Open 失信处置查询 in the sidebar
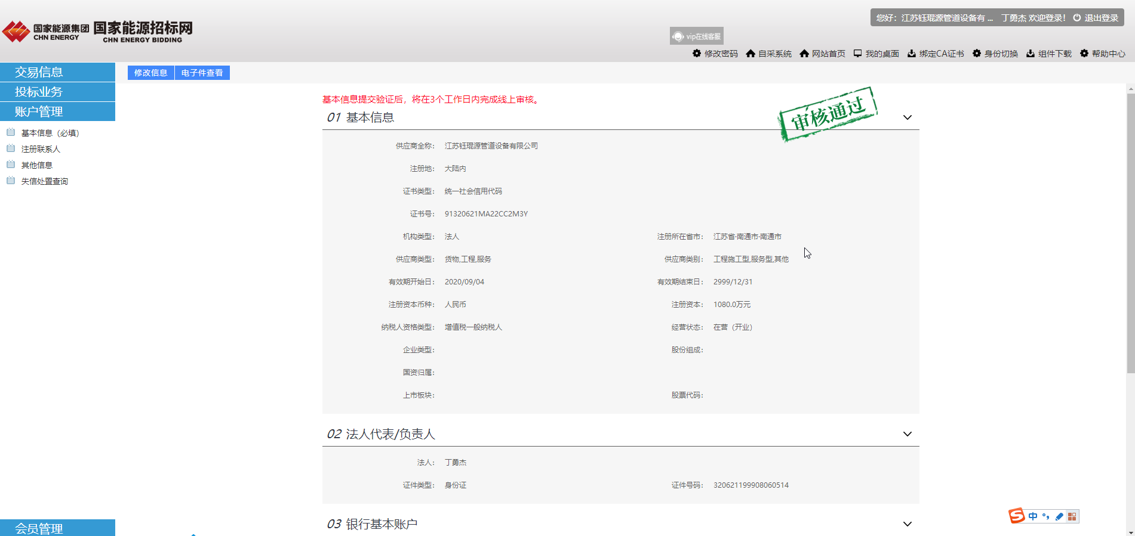 click(x=44, y=181)
